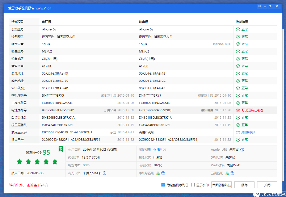Click 截图到剪贴板 button
This screenshot has width=286, height=197.
click(x=222, y=185)
